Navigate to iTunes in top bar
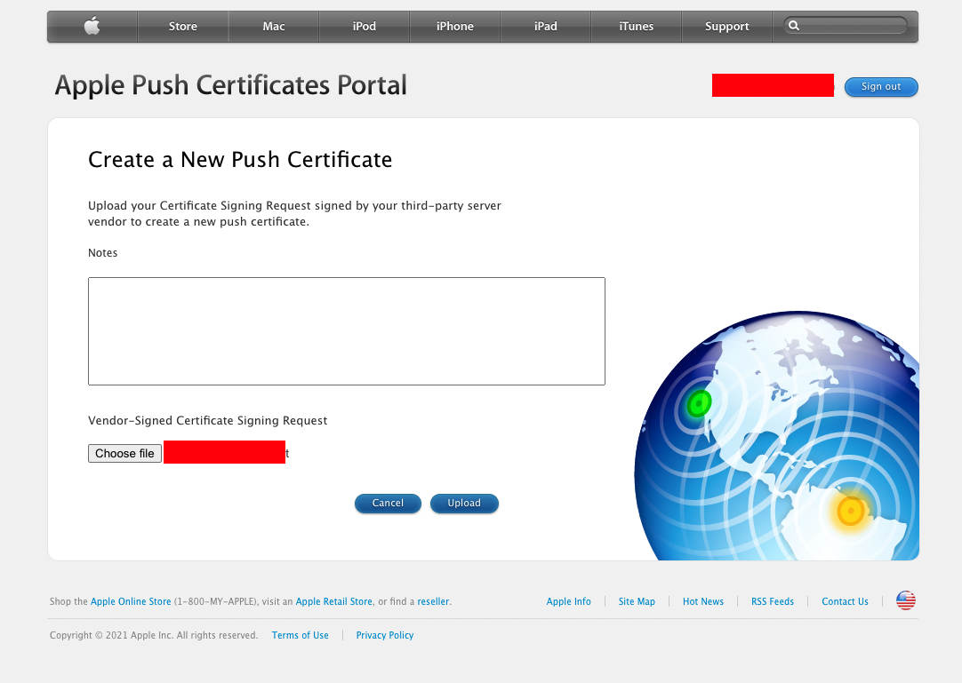This screenshot has width=962, height=683. point(637,27)
